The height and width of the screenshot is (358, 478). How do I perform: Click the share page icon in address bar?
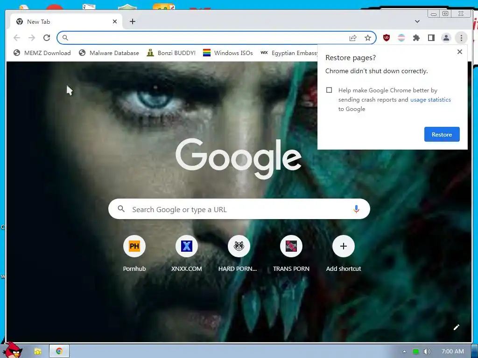point(353,38)
